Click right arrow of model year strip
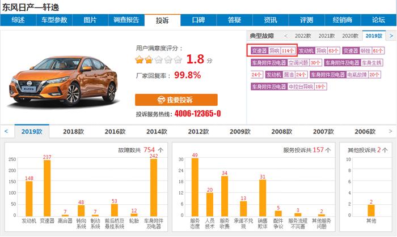 point(390,131)
